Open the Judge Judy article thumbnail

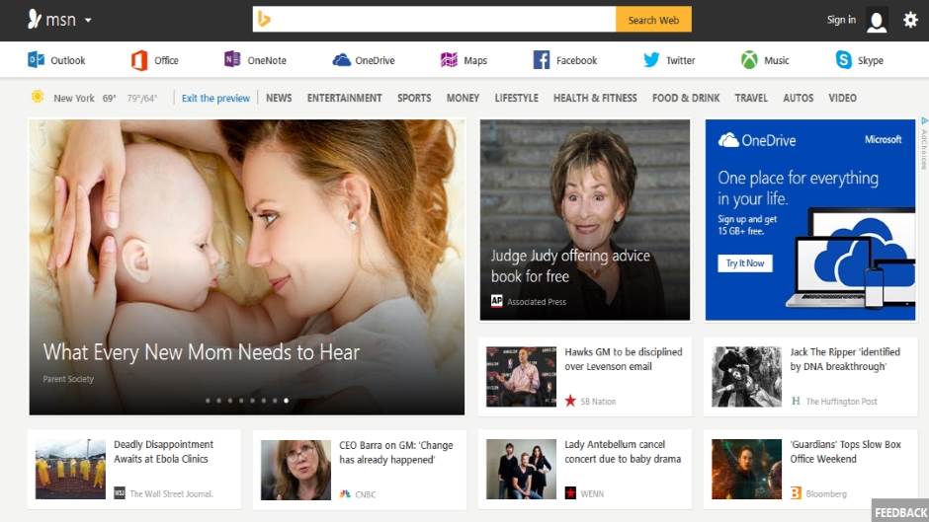click(x=585, y=220)
